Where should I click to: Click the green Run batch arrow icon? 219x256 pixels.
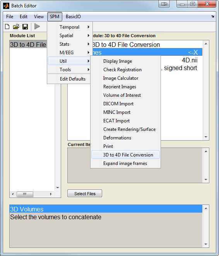point(37,26)
